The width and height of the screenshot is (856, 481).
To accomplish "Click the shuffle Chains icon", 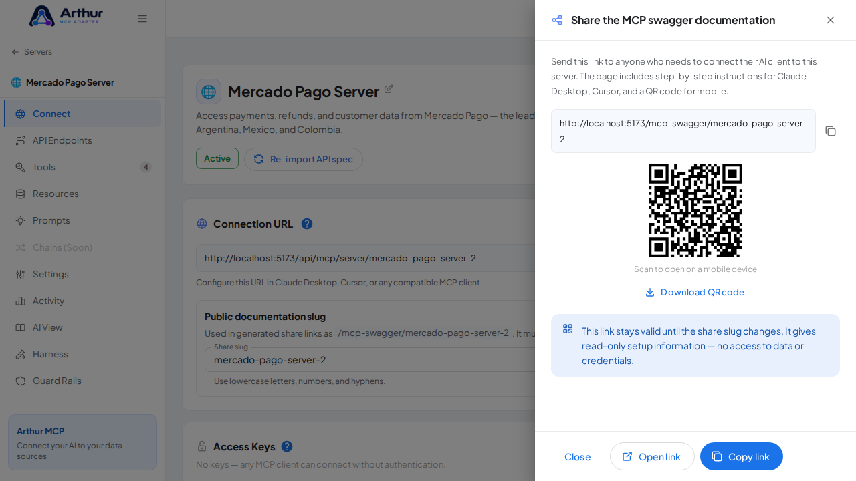I will tap(20, 247).
